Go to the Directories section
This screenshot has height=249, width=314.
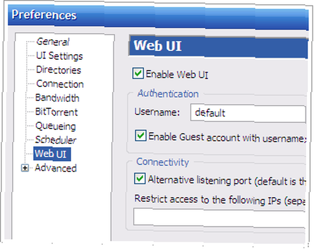click(x=58, y=70)
